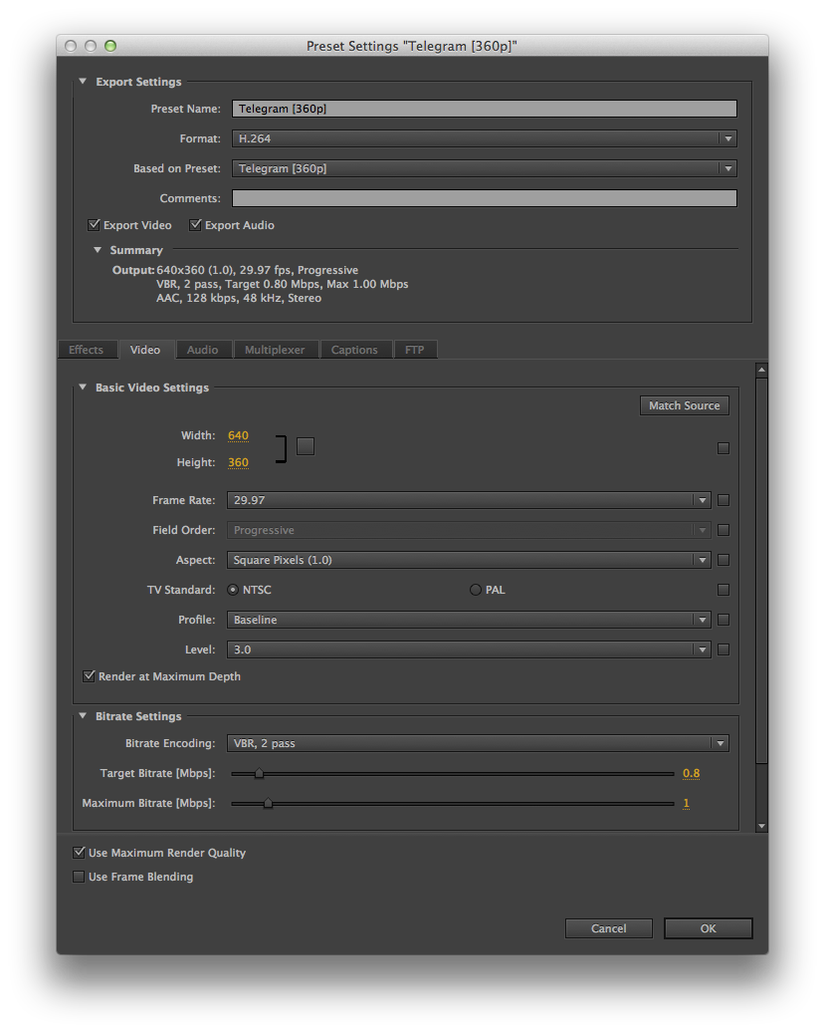Open the Profile dropdown
The image size is (825, 1033).
[469, 620]
